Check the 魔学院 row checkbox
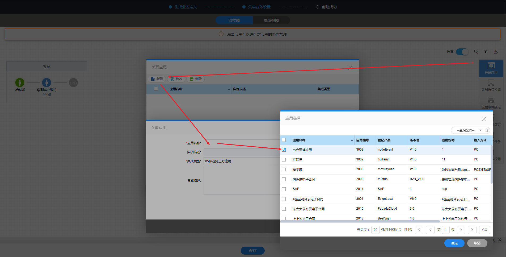506x257 pixels. pyautogui.click(x=284, y=169)
